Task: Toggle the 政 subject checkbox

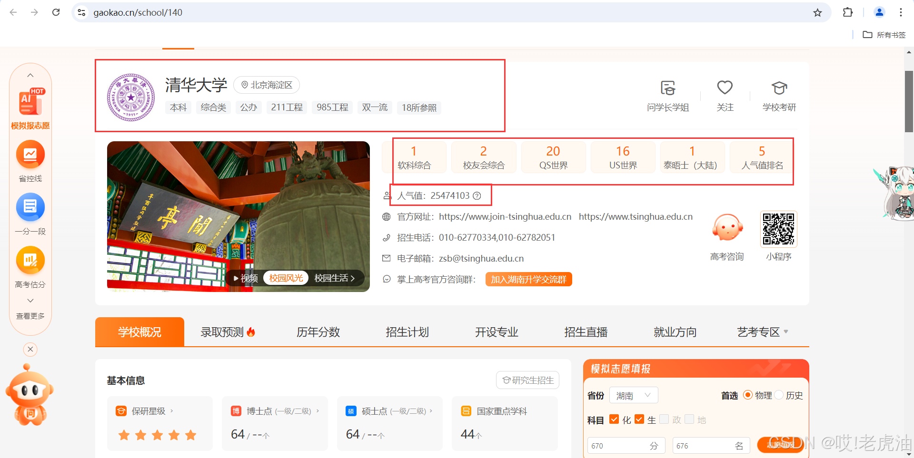Action: [664, 419]
